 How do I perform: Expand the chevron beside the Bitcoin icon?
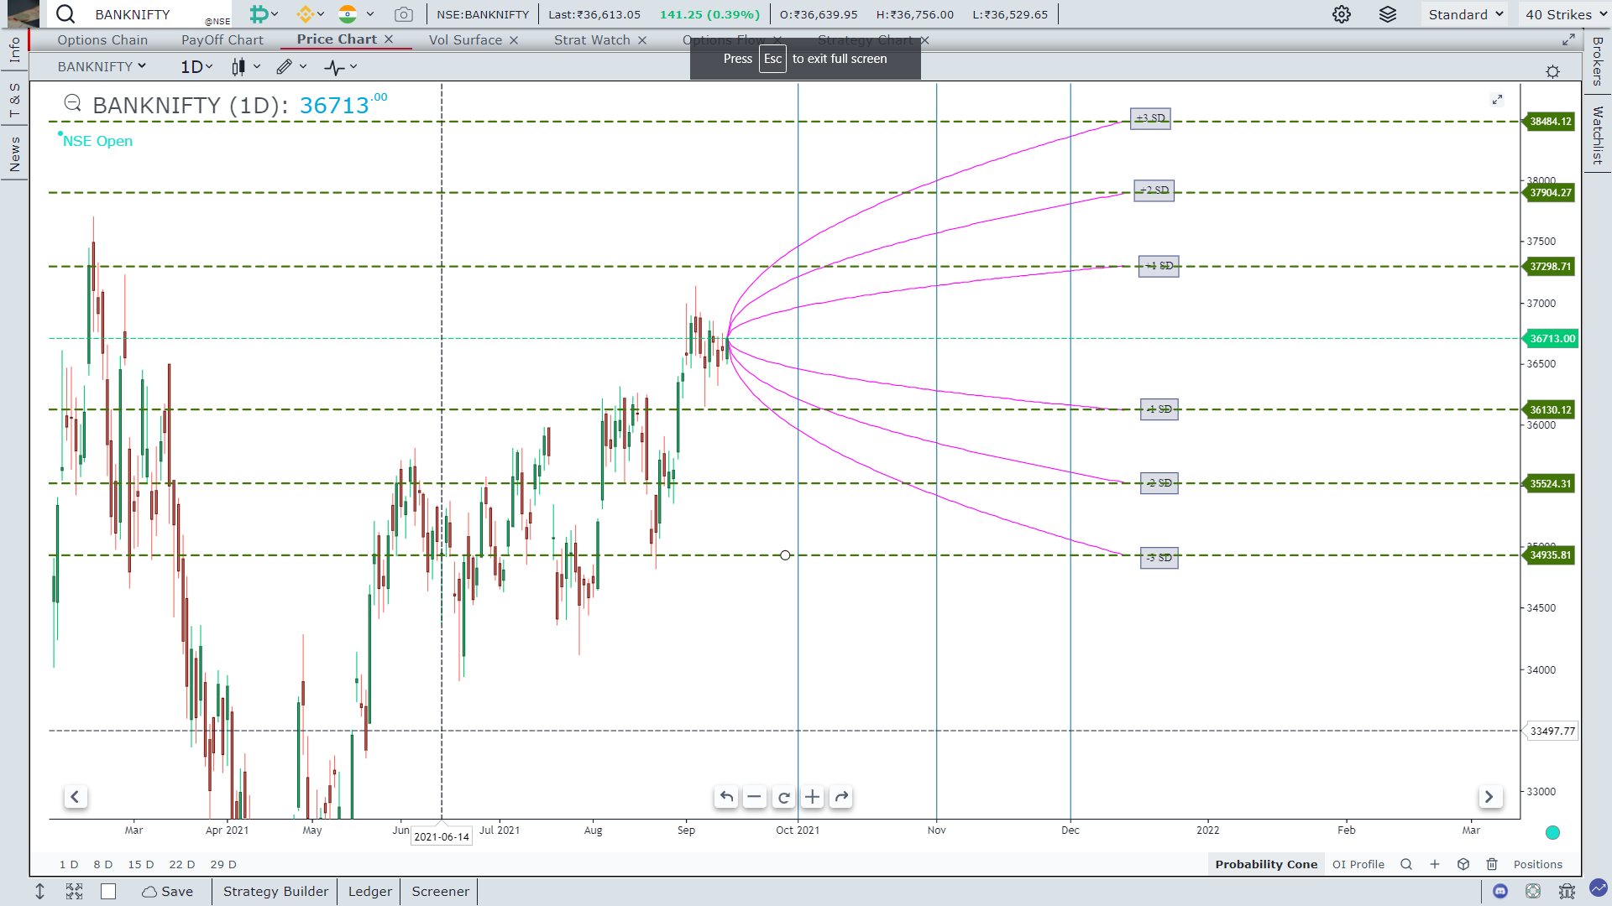(275, 14)
